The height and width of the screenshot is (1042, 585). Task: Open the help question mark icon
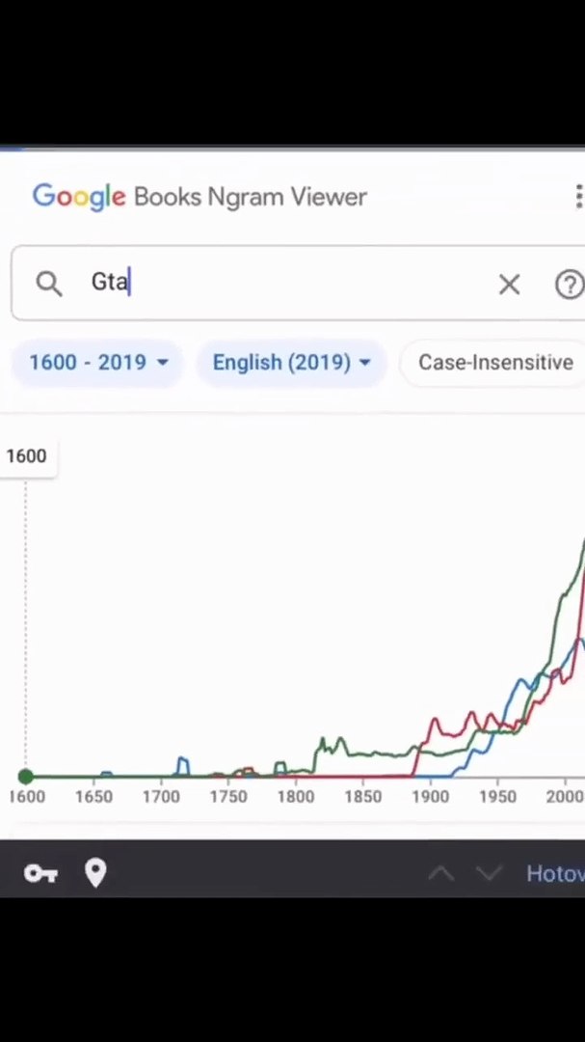pyautogui.click(x=569, y=285)
